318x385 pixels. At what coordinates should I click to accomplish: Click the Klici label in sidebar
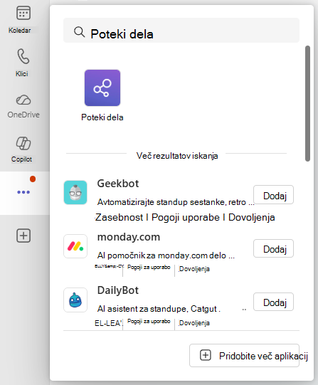22,74
